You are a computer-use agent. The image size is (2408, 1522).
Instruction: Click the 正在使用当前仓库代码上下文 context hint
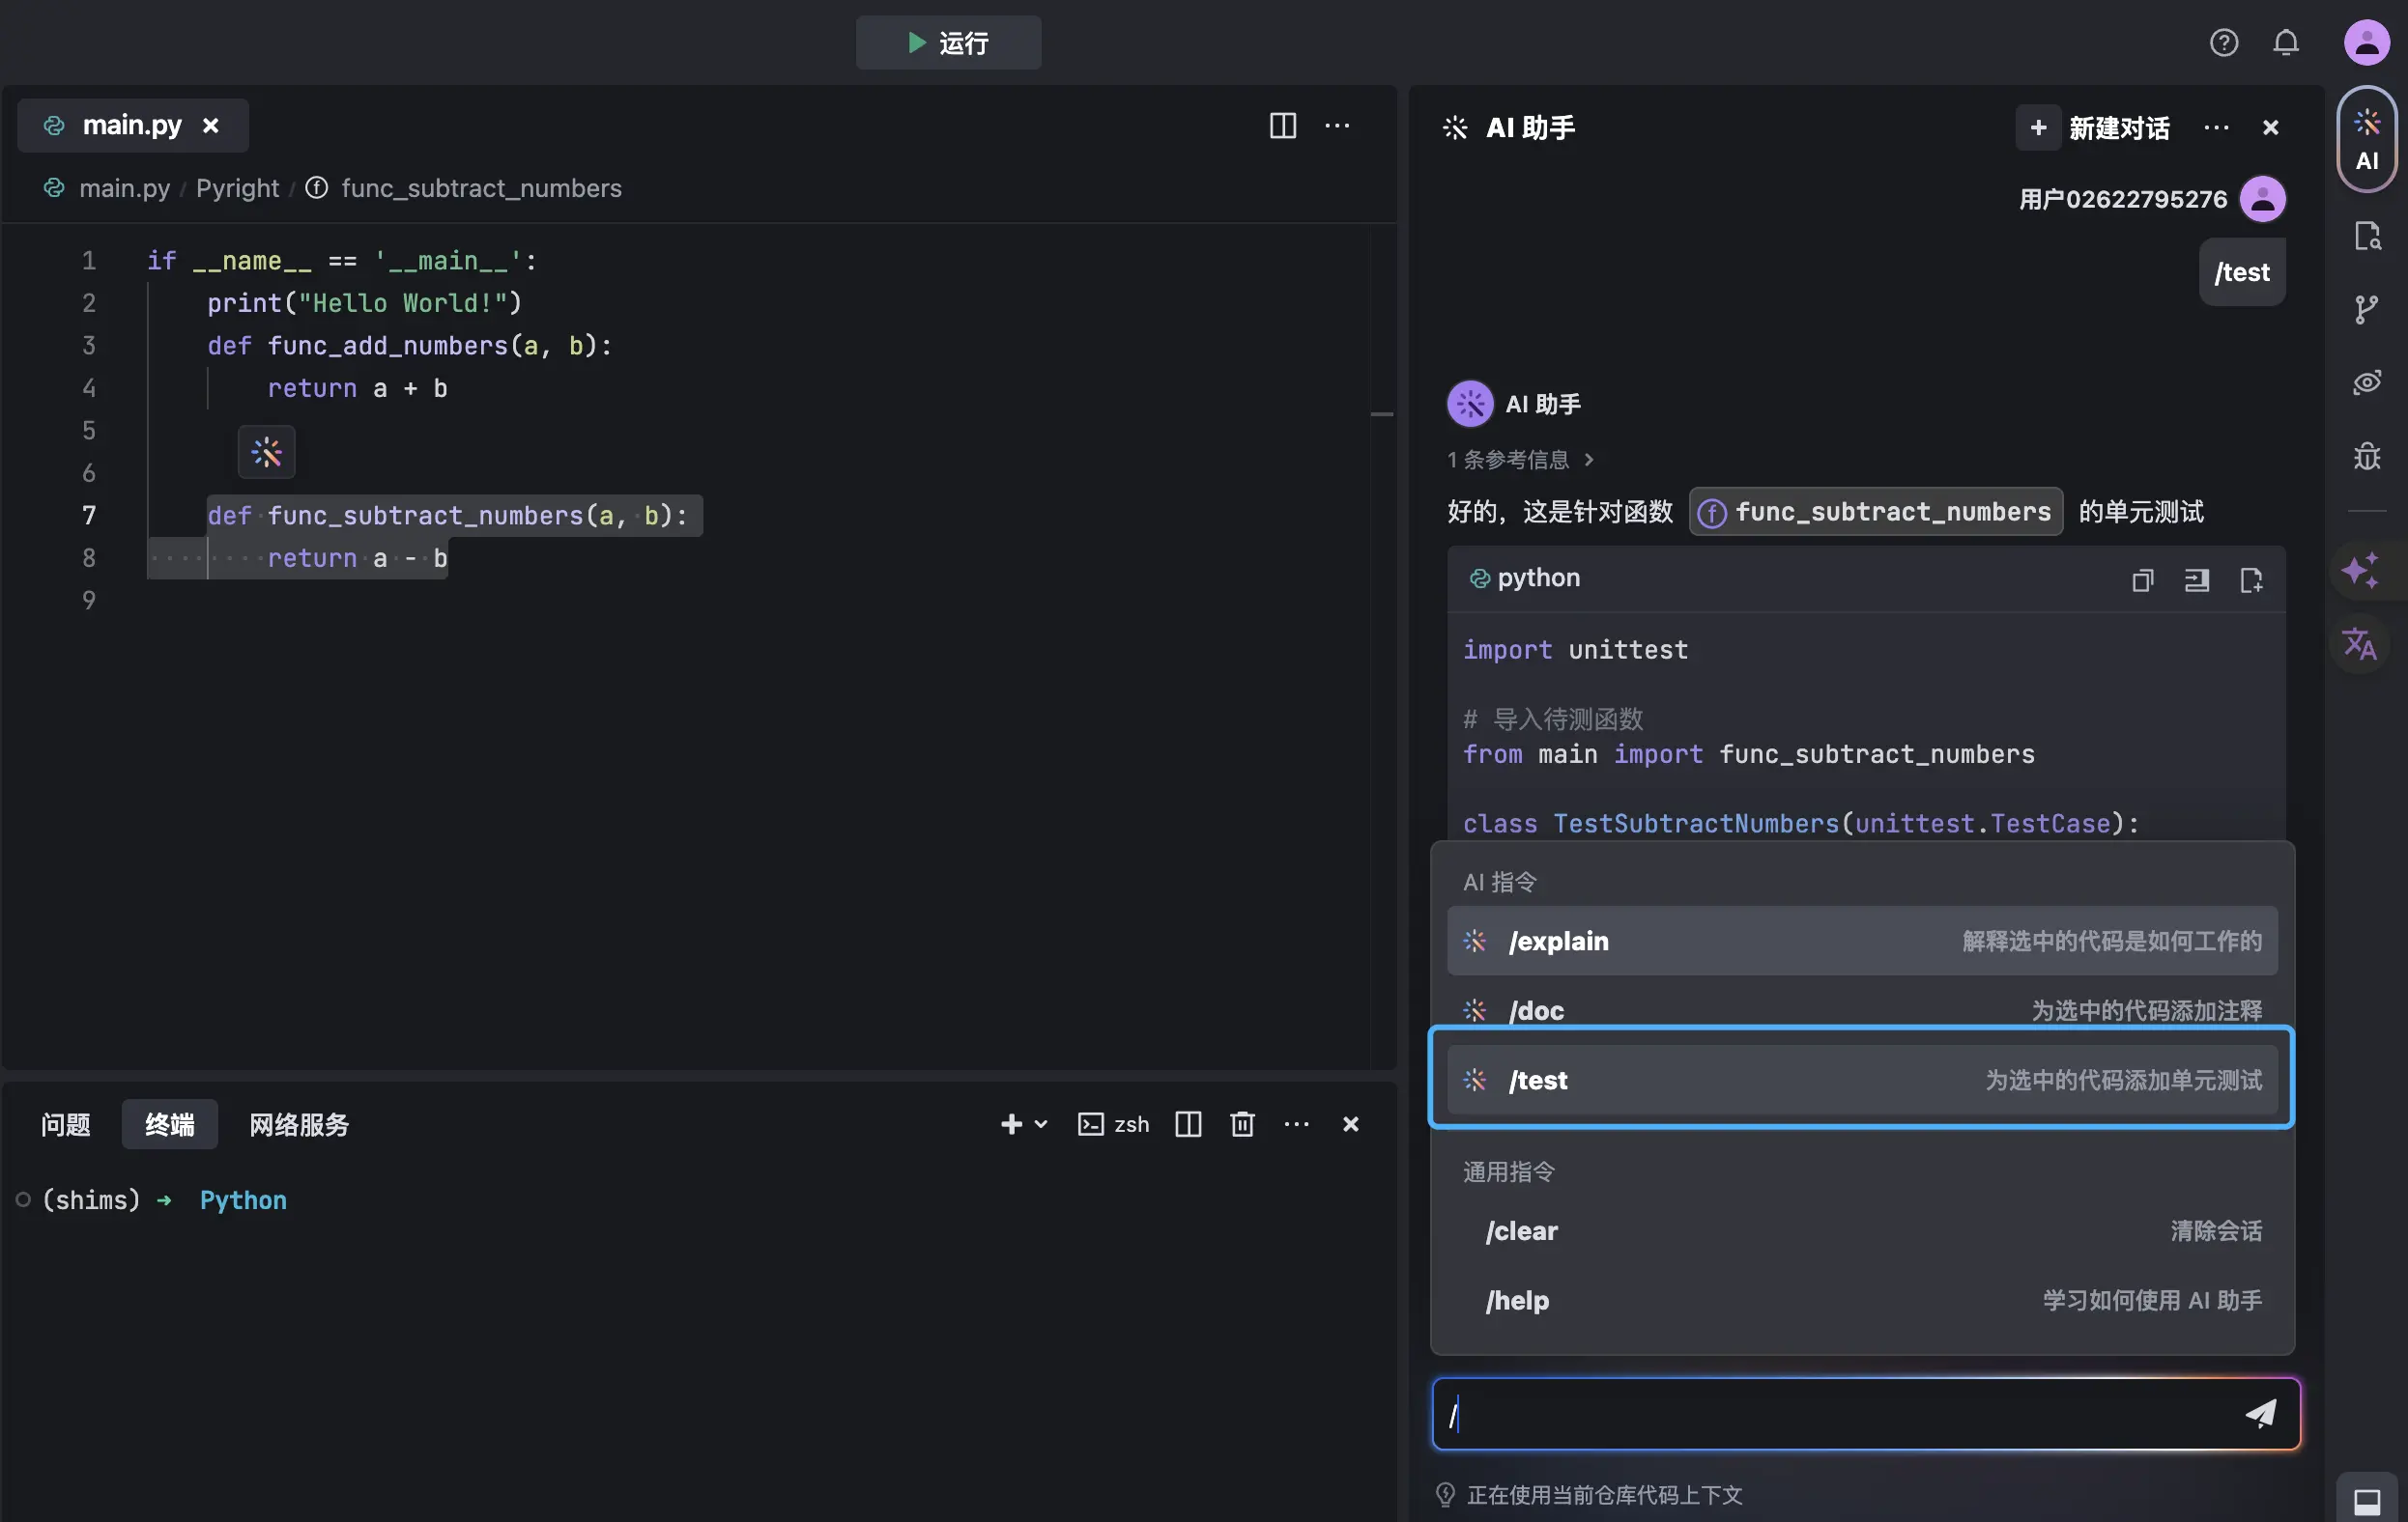[x=1604, y=1494]
